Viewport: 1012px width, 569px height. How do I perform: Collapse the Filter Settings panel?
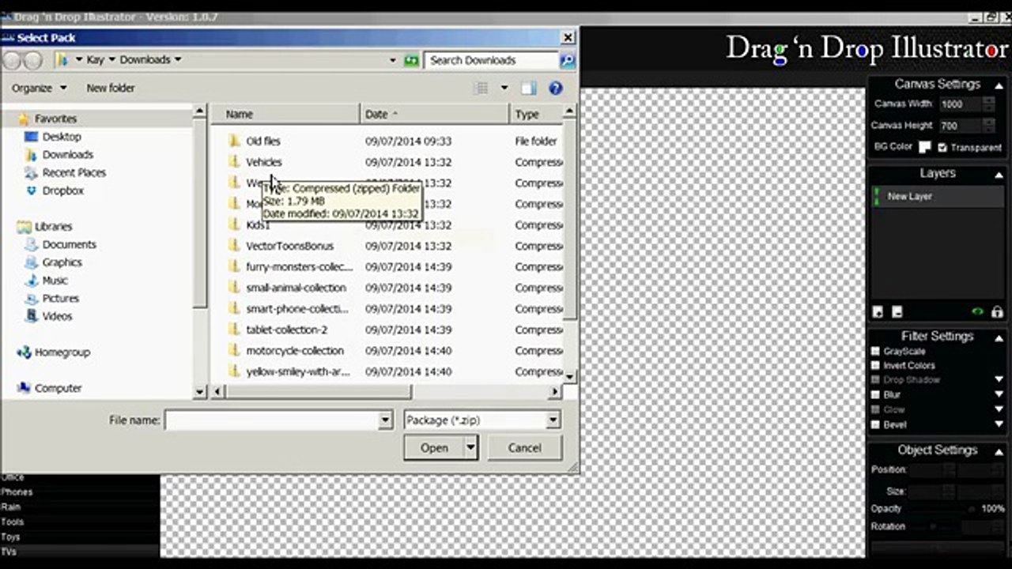(x=999, y=337)
